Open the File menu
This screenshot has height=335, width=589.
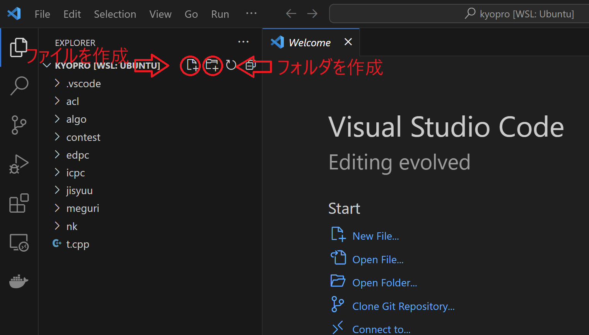[42, 14]
